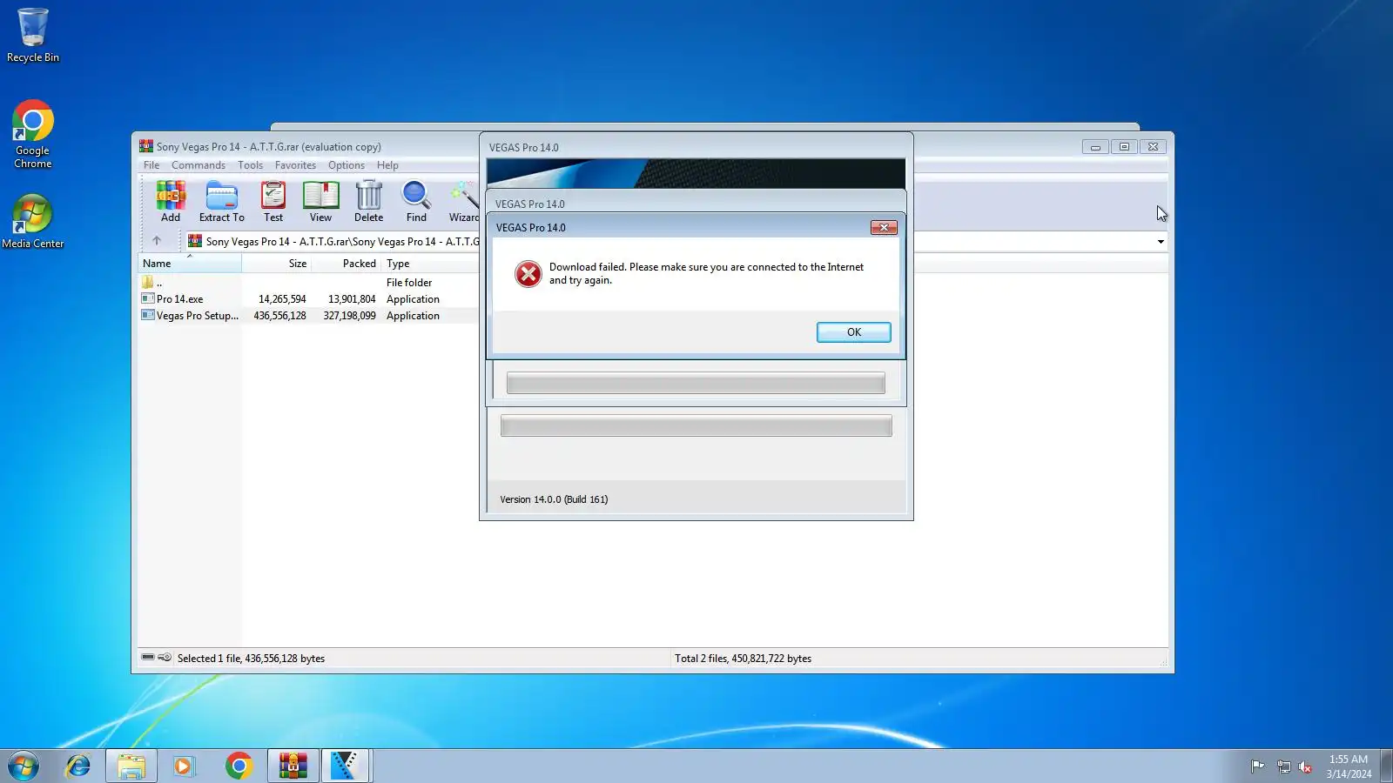Go up one folder level arrow
This screenshot has width=1393, height=783.
tap(157, 241)
